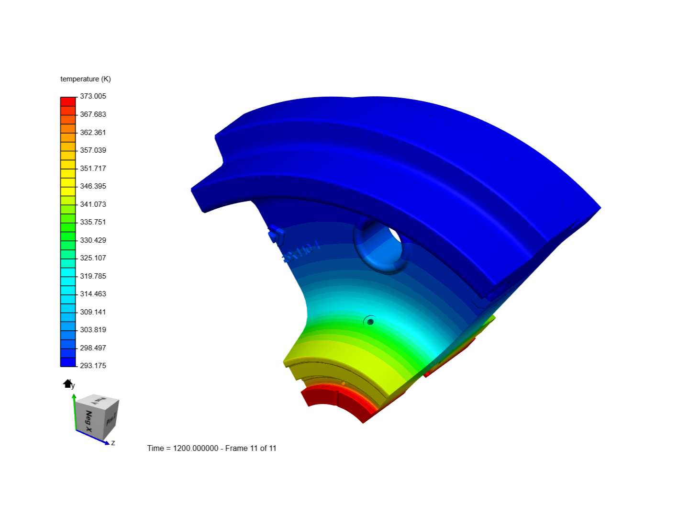
Task: Click the legend value 330.429
Action: (x=93, y=240)
